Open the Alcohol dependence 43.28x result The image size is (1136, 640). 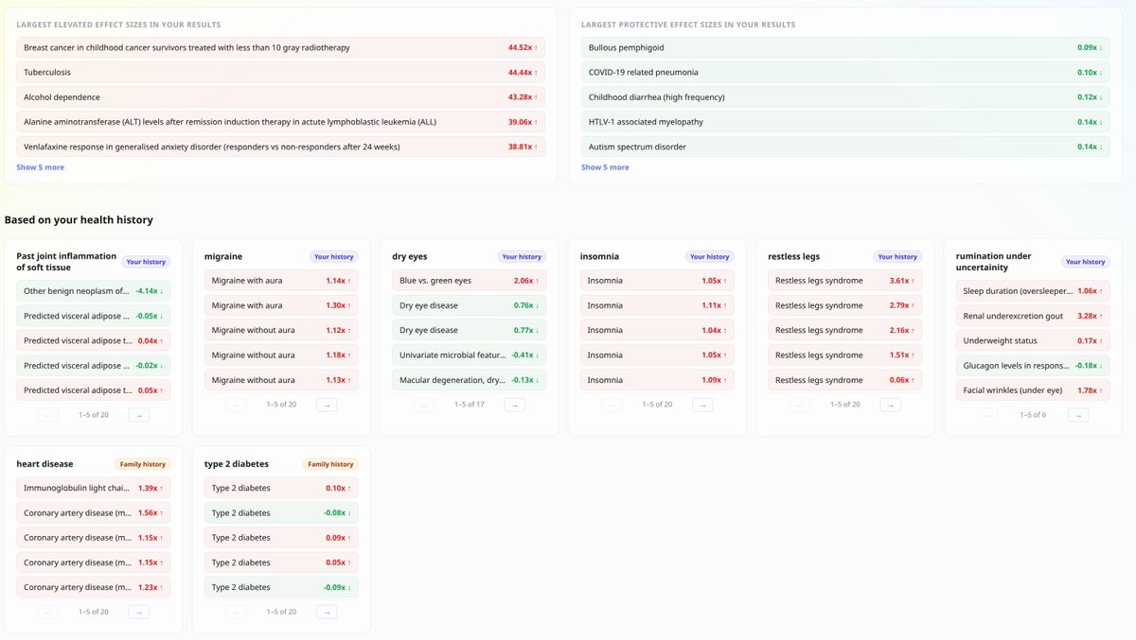[280, 97]
